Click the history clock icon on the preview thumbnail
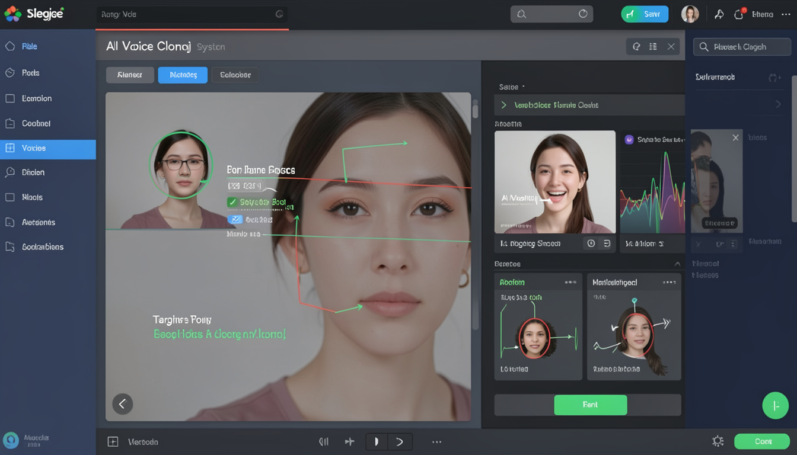This screenshot has height=455, width=797. pyautogui.click(x=591, y=243)
